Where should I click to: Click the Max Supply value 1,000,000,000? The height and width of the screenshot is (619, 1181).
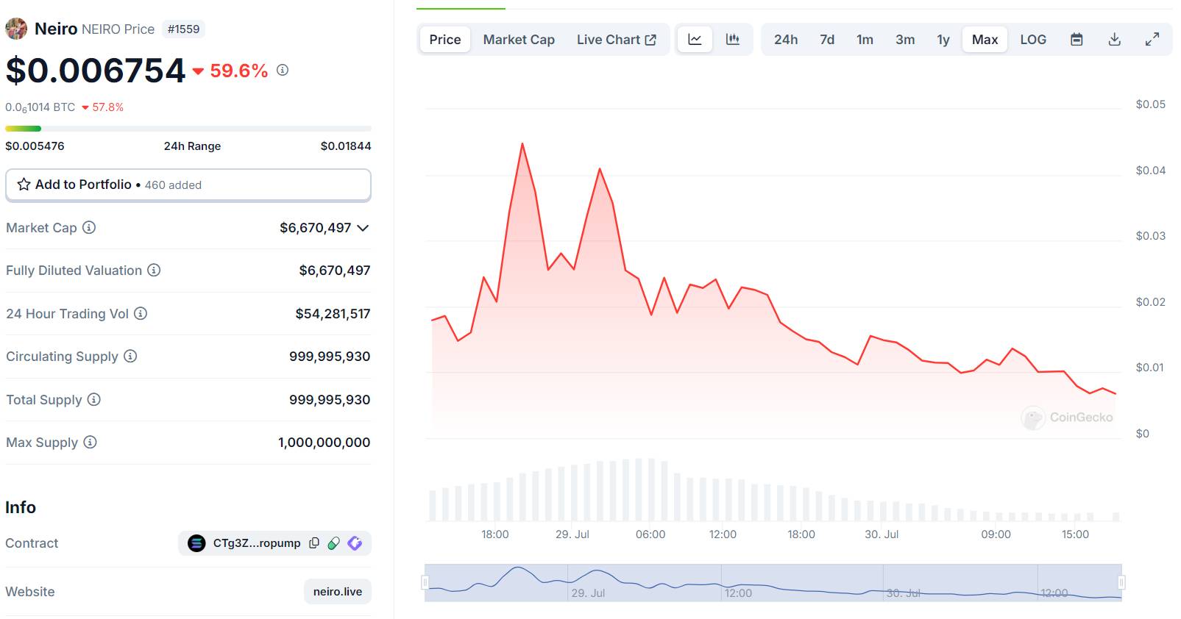pyautogui.click(x=324, y=443)
